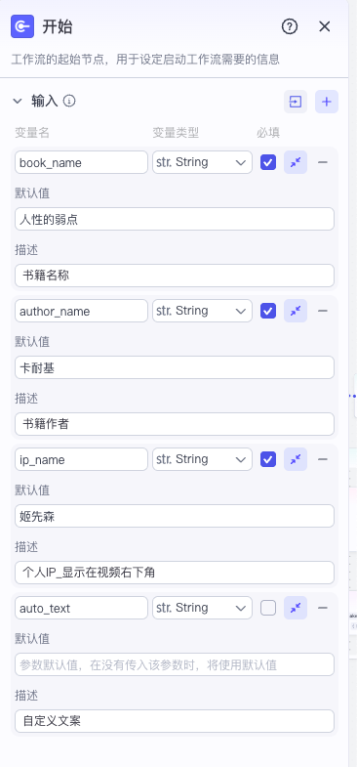Collapse the ip_name variable details
The height and width of the screenshot is (767, 357).
296,459
